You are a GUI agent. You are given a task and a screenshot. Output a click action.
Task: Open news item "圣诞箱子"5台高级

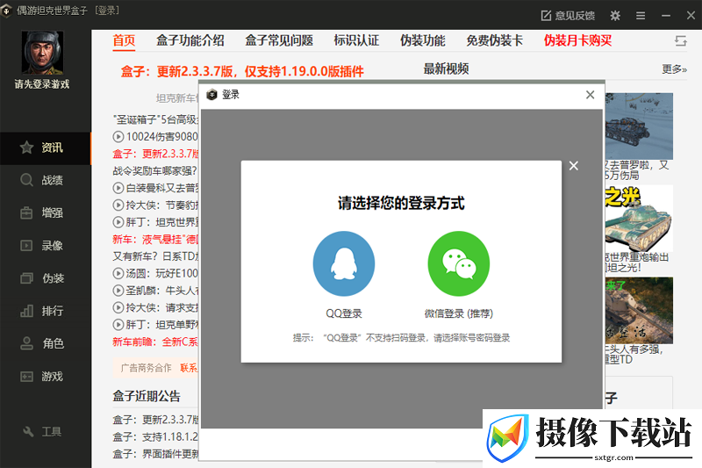[x=155, y=119]
